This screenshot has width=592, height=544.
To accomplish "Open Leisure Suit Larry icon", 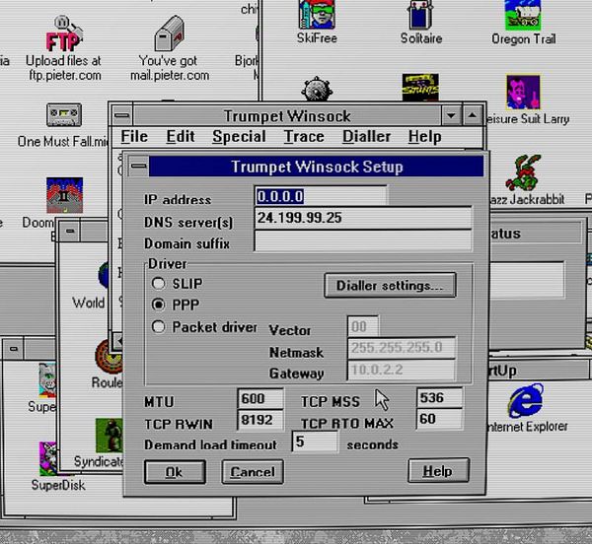I will pyautogui.click(x=523, y=93).
